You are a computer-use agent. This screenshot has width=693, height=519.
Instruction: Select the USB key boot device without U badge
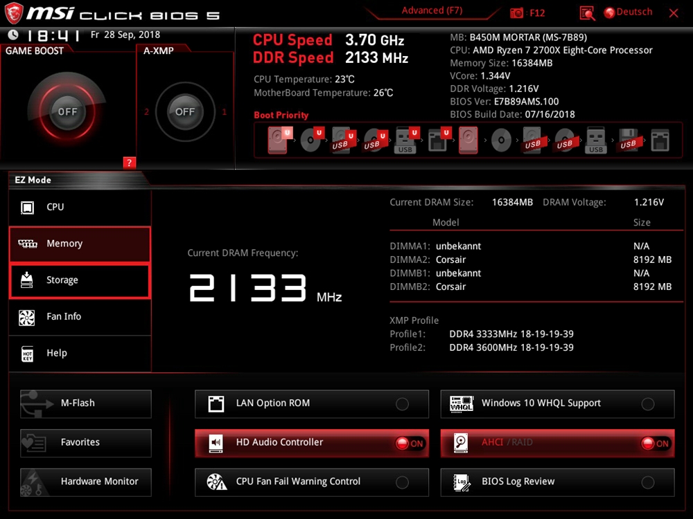coord(596,140)
